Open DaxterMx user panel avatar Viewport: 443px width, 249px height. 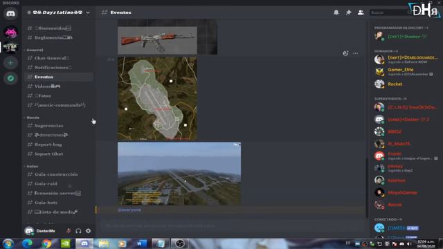[x=29, y=231]
